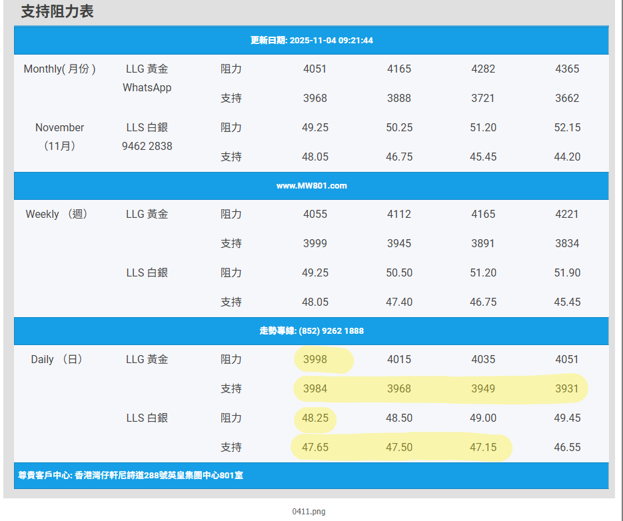The image size is (623, 521).
Task: Click the WhatsApp label under Monthly LLG
Action: pyautogui.click(x=147, y=88)
